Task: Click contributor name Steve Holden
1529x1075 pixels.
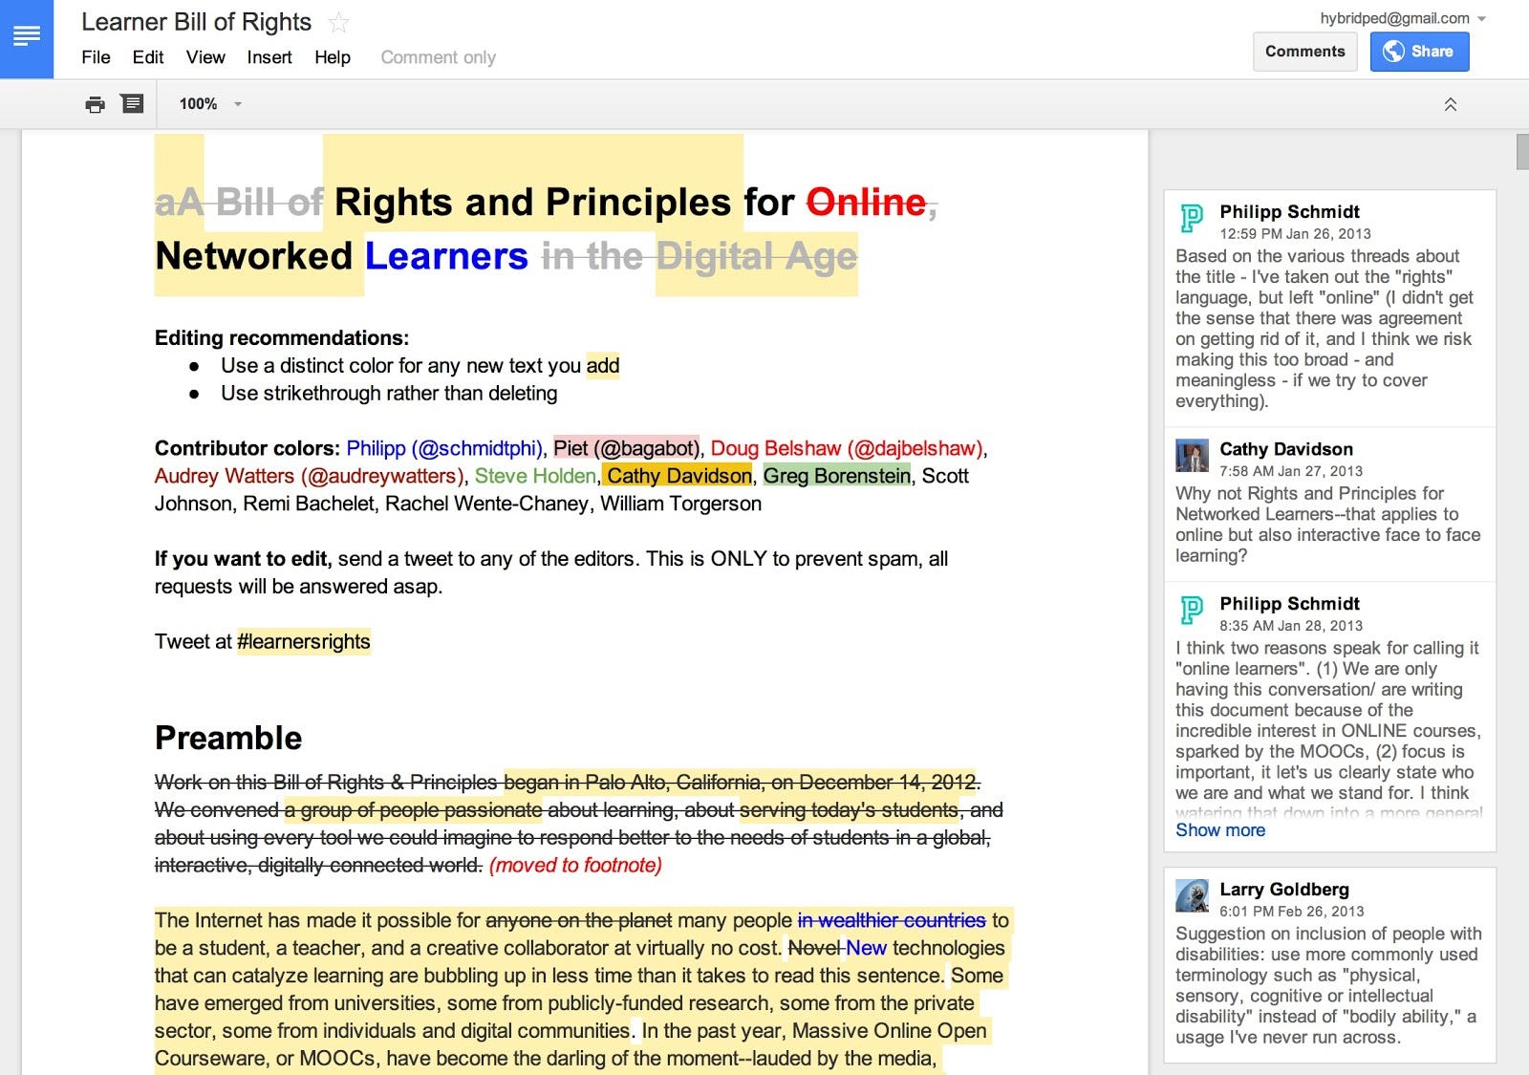Action: (x=535, y=476)
